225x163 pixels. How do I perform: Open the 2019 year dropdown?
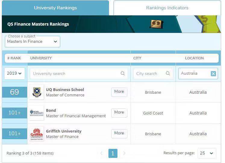pos(14,74)
